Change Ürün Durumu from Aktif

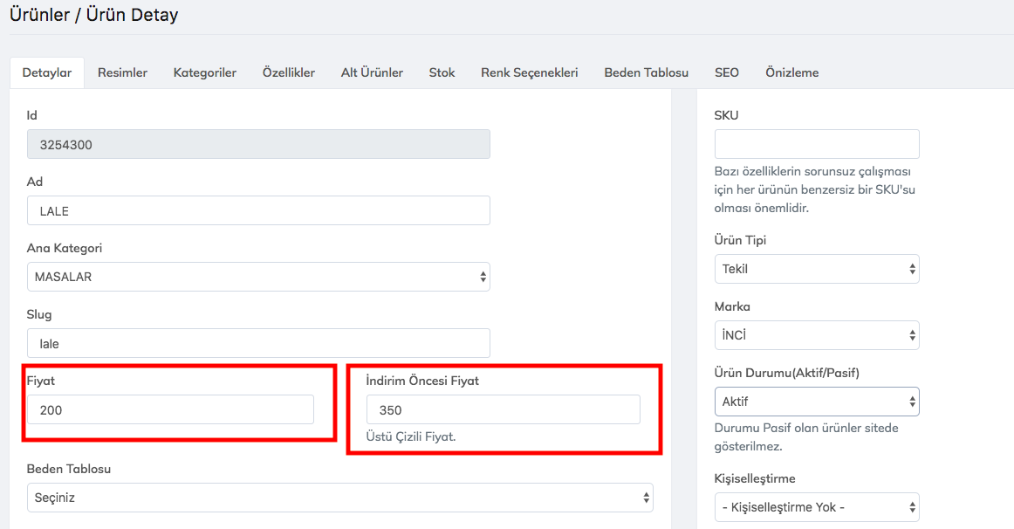[816, 402]
